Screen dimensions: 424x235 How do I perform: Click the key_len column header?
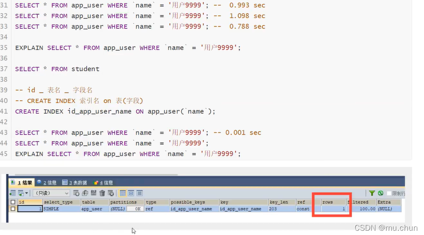pyautogui.click(x=282, y=202)
